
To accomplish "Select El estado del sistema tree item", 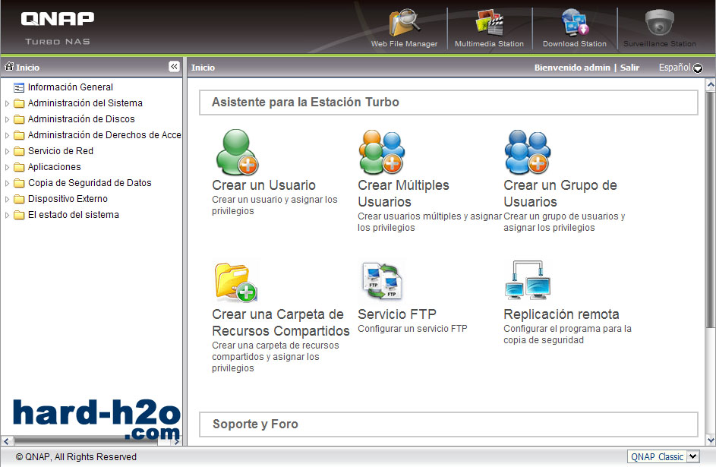I will (73, 215).
